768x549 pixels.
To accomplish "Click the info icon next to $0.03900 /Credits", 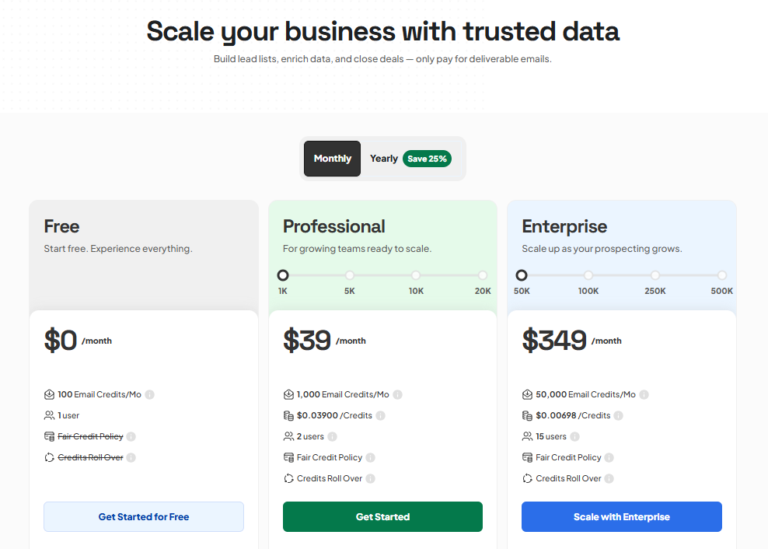I will point(380,415).
